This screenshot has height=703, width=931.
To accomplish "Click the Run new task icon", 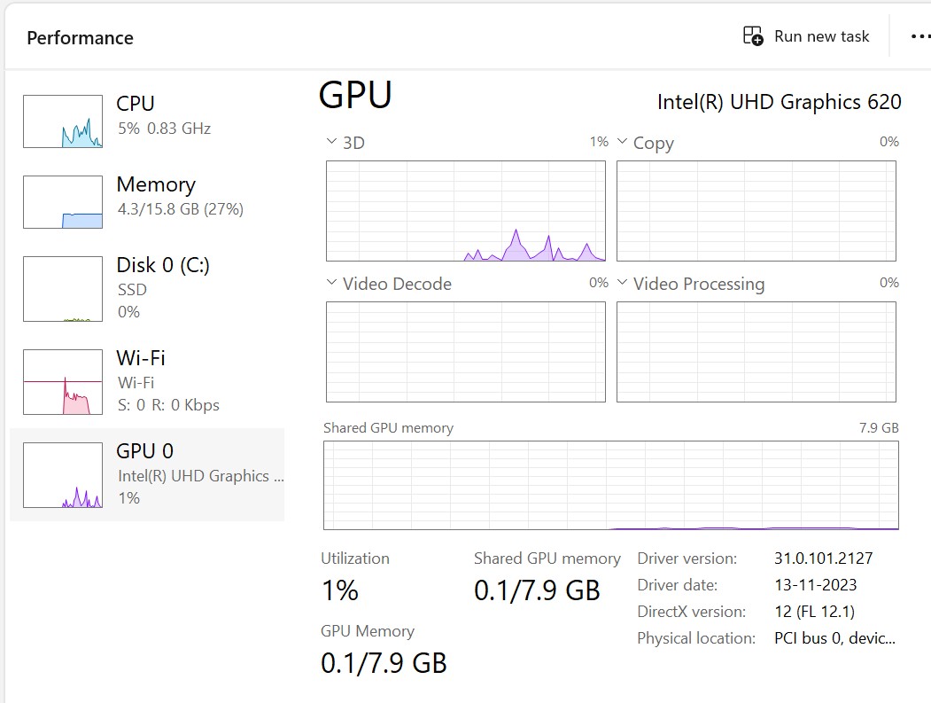I will (x=752, y=36).
